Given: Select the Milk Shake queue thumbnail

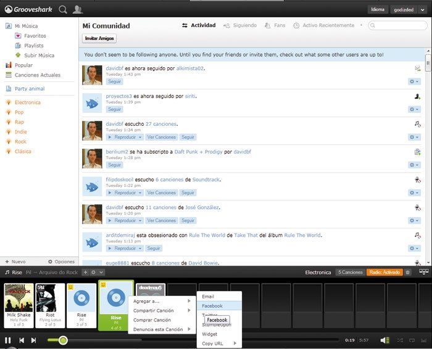Looking at the screenshot, I should (19, 305).
